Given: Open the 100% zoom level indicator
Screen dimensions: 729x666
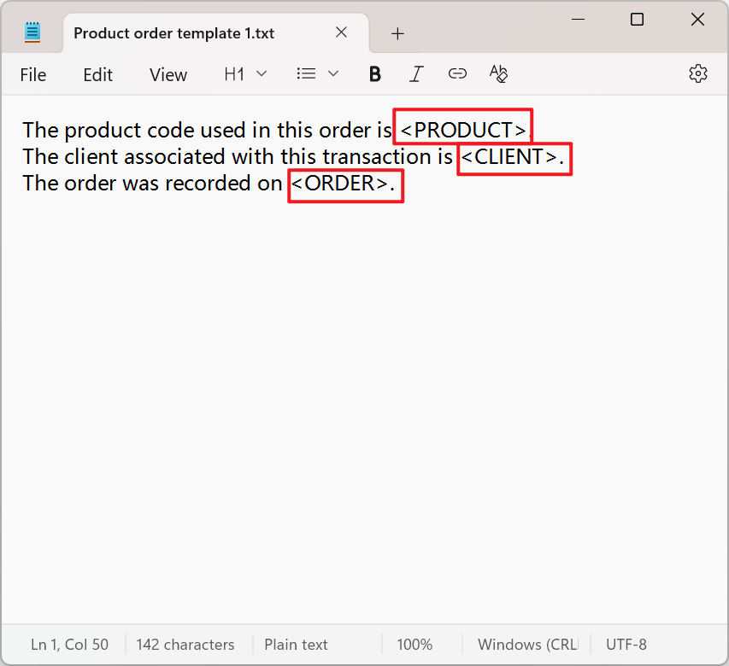Looking at the screenshot, I should 414,644.
